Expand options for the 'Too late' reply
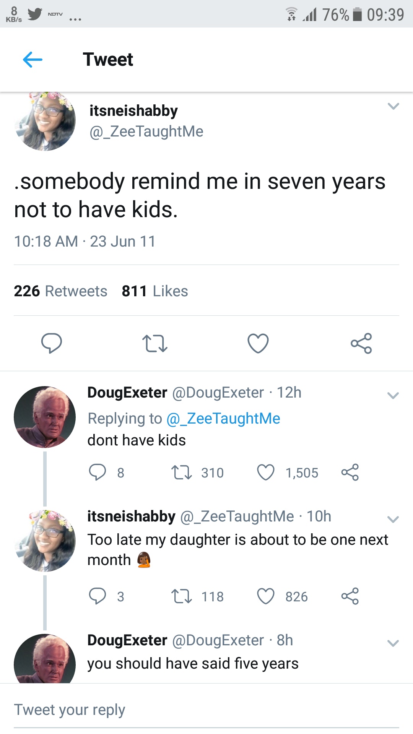Image resolution: width=413 pixels, height=734 pixels. coord(393,519)
